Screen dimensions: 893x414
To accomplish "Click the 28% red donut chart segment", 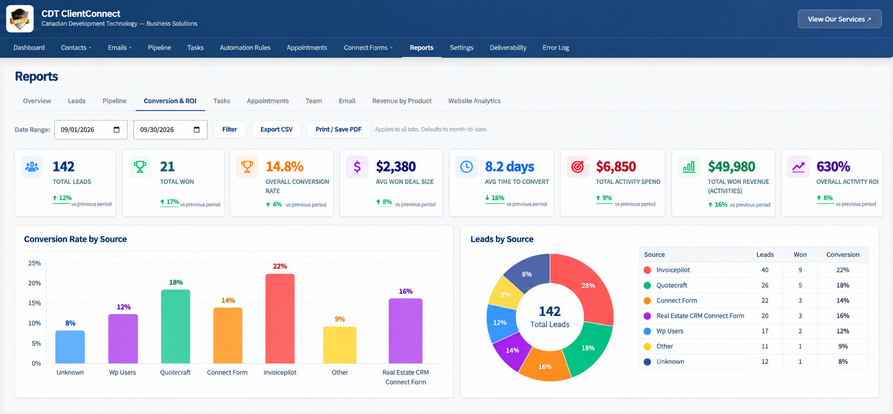I will coord(588,286).
